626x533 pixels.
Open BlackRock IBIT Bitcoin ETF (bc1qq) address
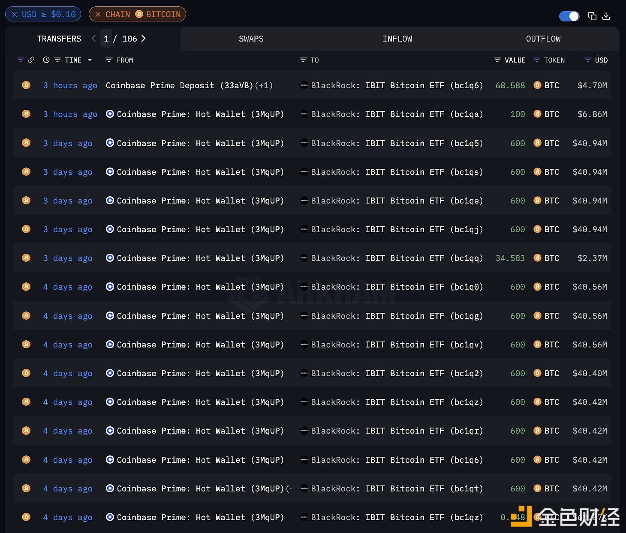397,258
